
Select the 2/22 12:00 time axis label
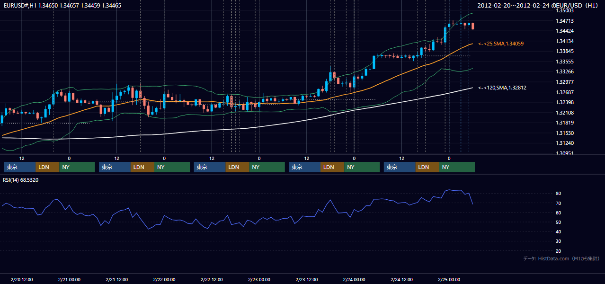(212, 279)
